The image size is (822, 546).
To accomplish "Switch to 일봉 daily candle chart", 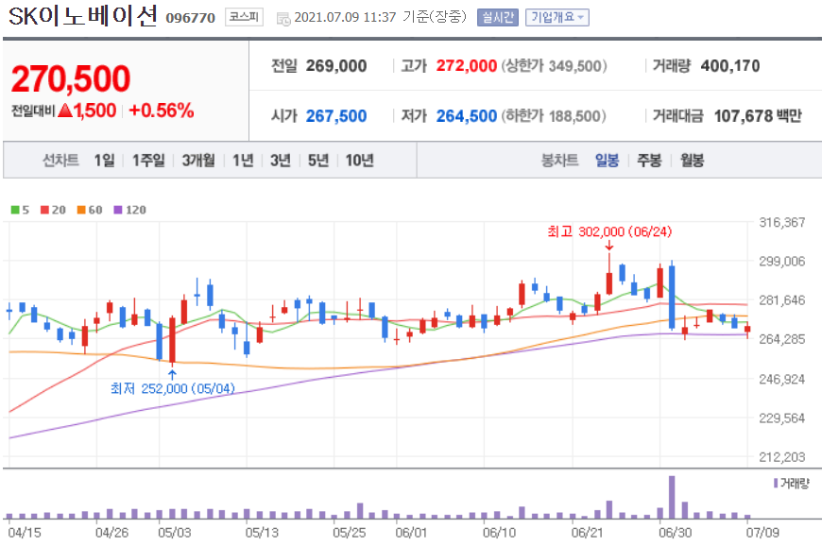I will [x=608, y=160].
